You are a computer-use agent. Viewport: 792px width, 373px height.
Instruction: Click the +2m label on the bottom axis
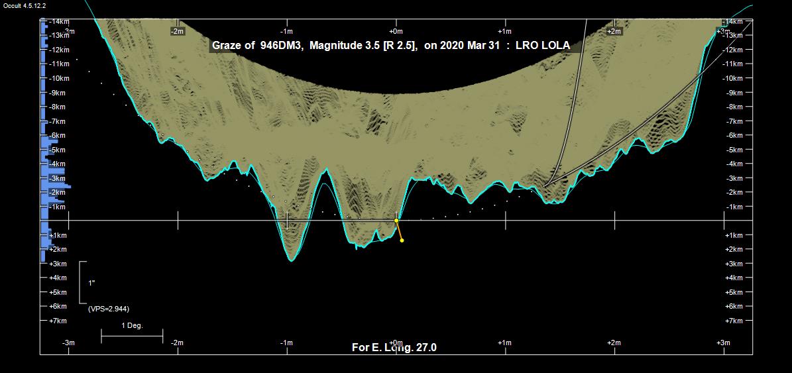coord(614,343)
